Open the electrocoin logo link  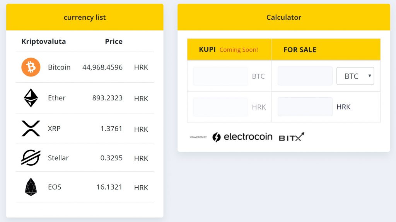click(242, 137)
